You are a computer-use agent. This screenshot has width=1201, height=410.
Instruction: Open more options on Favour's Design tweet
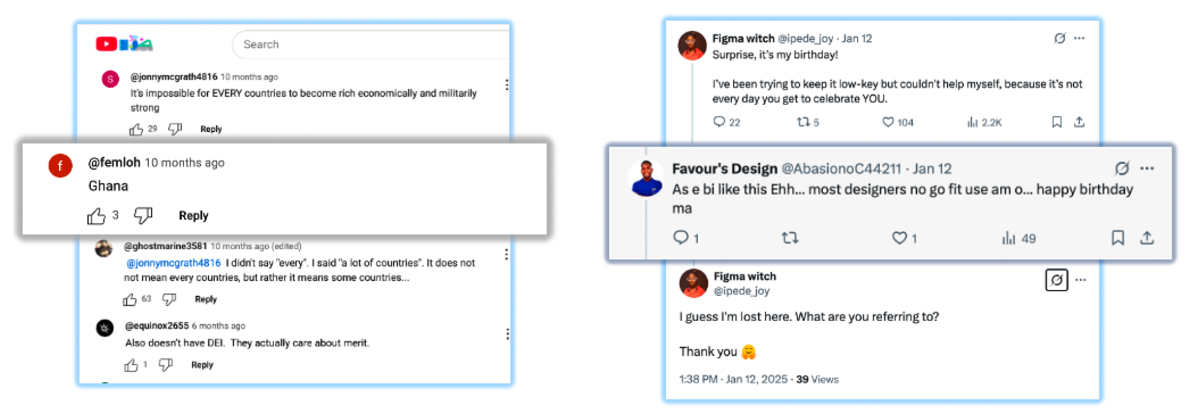point(1147,169)
